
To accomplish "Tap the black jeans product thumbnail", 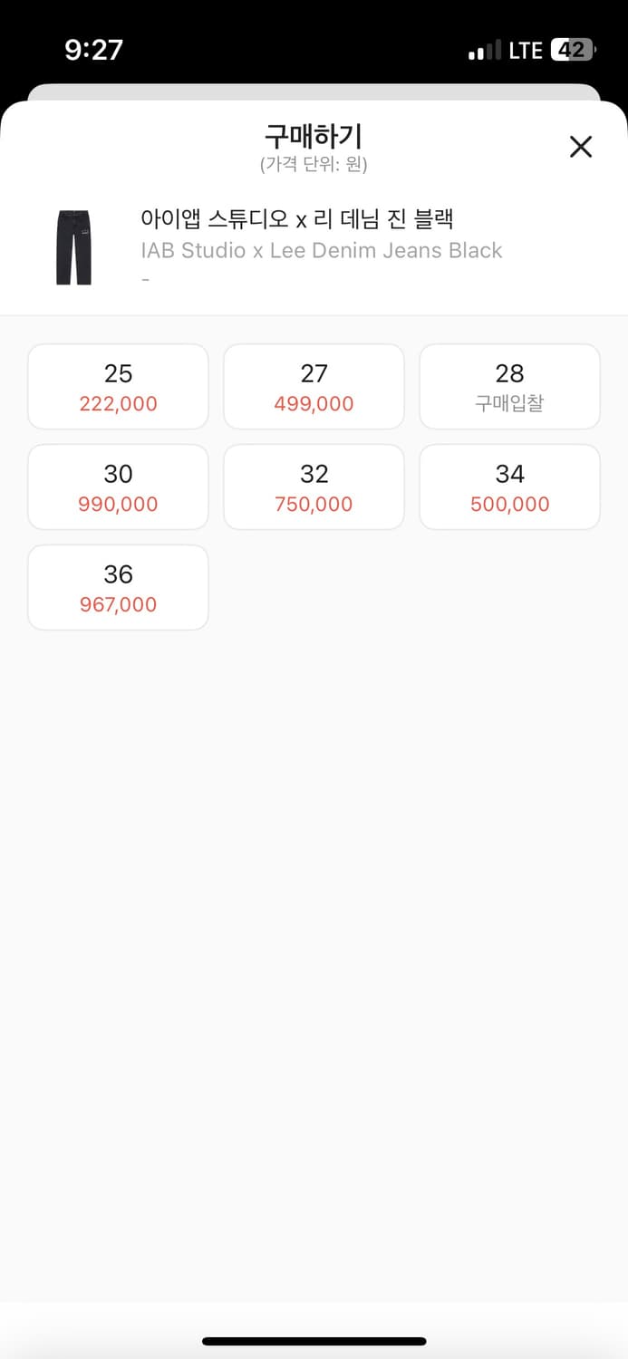I will coord(73,247).
